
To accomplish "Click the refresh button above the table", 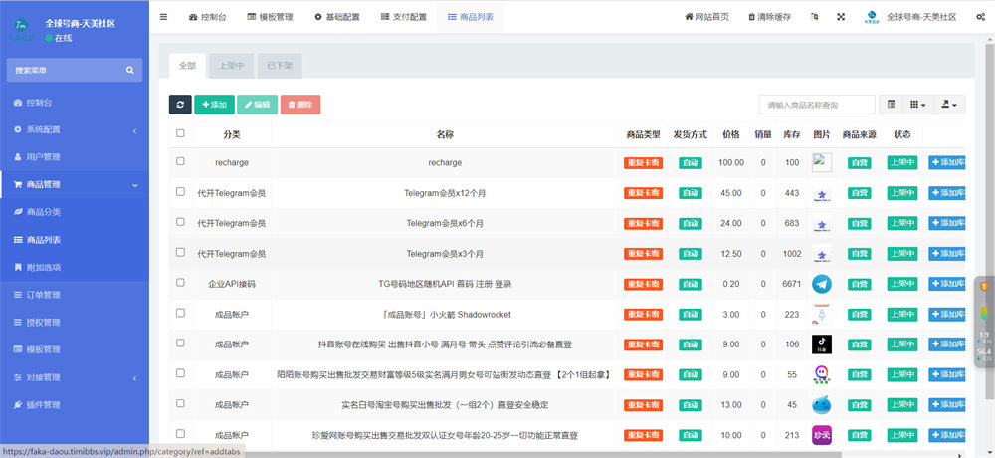I will pos(179,105).
